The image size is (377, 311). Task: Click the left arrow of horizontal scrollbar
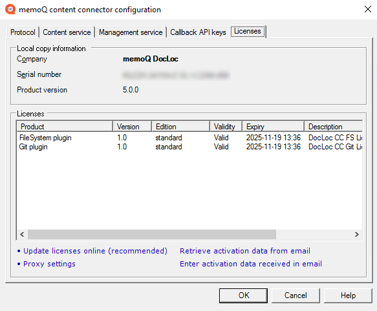22,234
